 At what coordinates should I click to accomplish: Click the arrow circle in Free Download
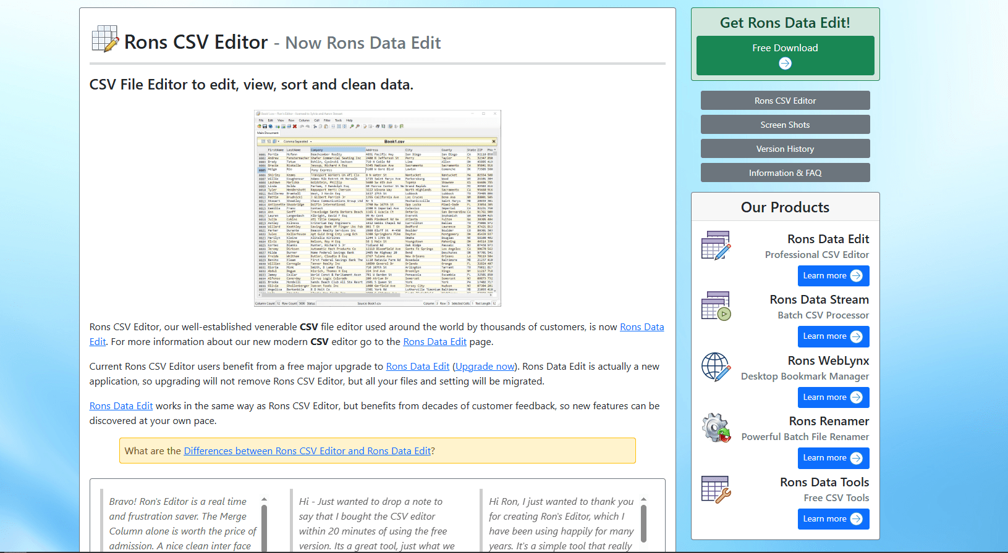[785, 63]
